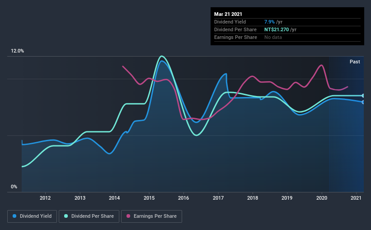The image size is (371, 230).
Task: Click the 0% y-axis label
Action: coord(14,187)
